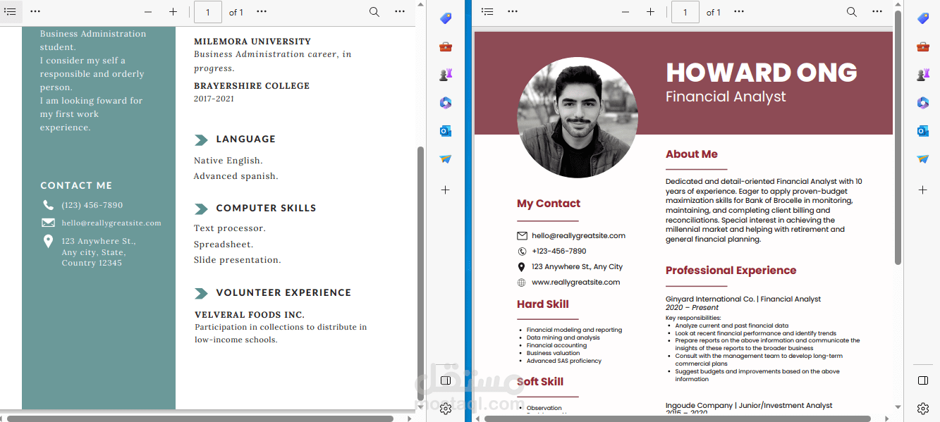
Task: Add a sidebar app with left plus button
Action: (x=446, y=190)
